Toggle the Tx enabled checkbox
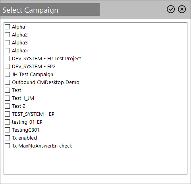The width and height of the screenshot is (191, 184). click(x=7, y=138)
